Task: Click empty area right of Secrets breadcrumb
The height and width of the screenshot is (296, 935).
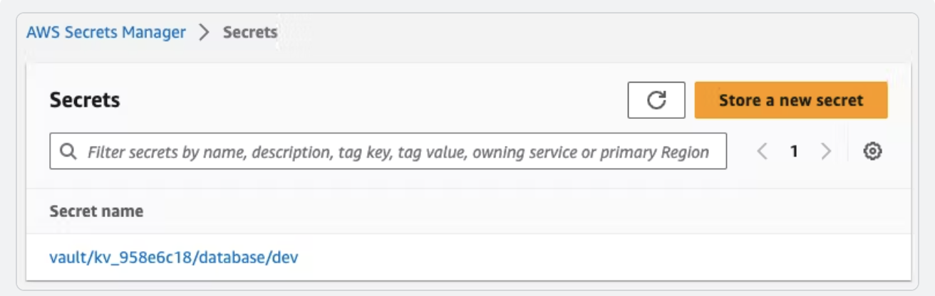Action: coord(570,33)
